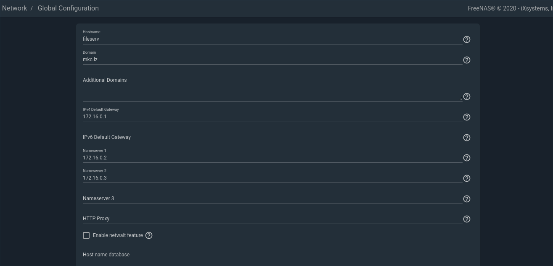Screen dimensions: 553x266
Task: Click the IPv4 Default Gateway help icon
Action: [x=466, y=117]
